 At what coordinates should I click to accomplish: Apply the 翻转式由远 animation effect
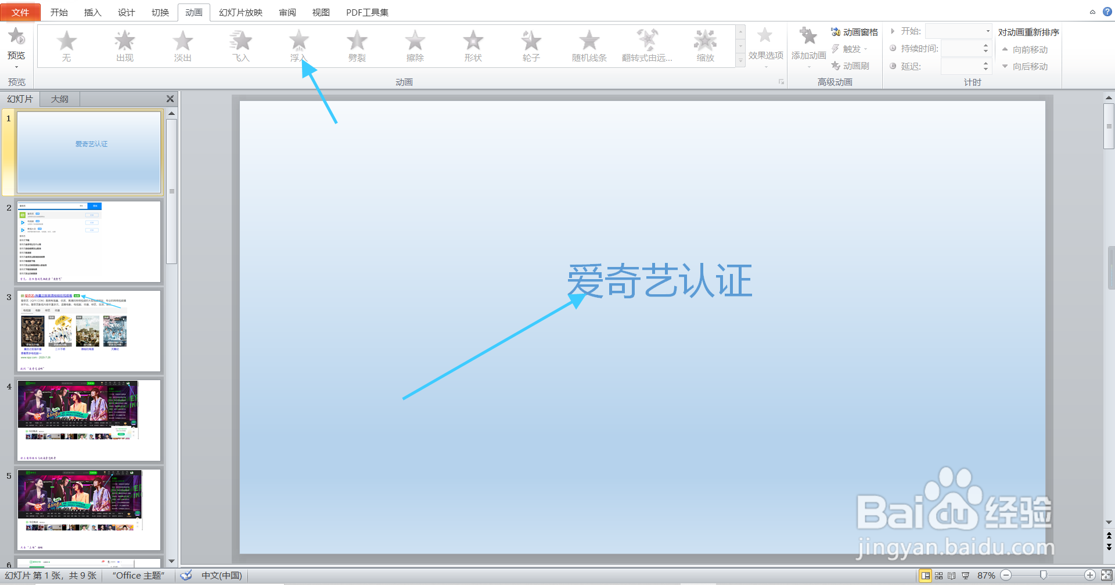pos(648,46)
